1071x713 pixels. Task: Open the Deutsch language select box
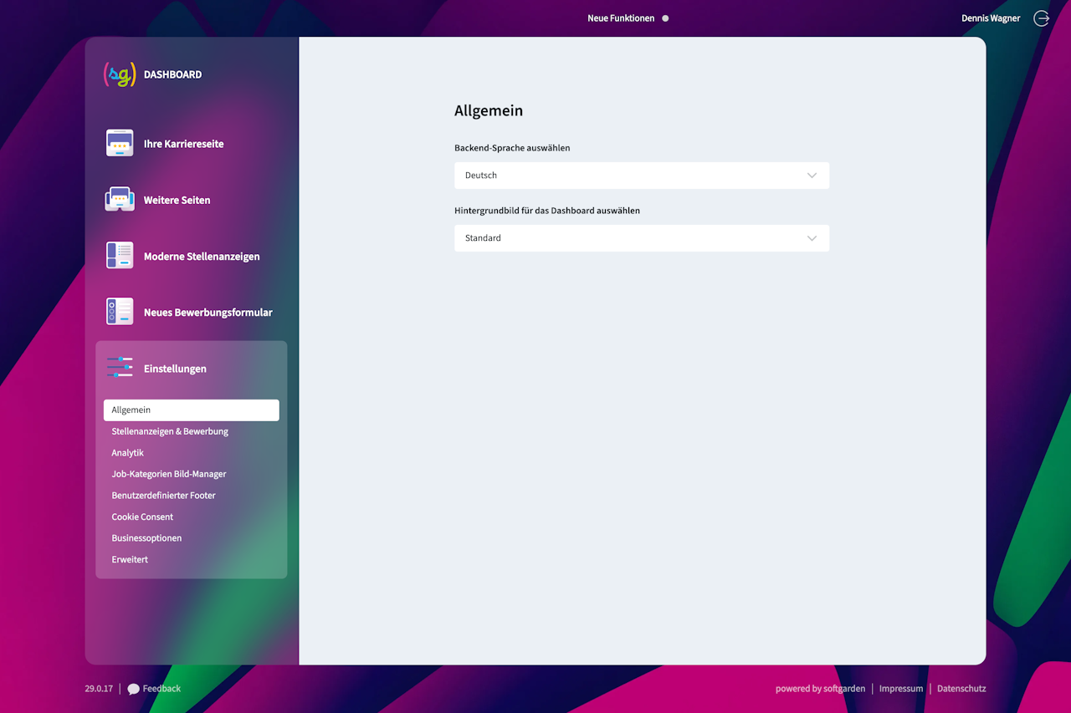point(642,176)
